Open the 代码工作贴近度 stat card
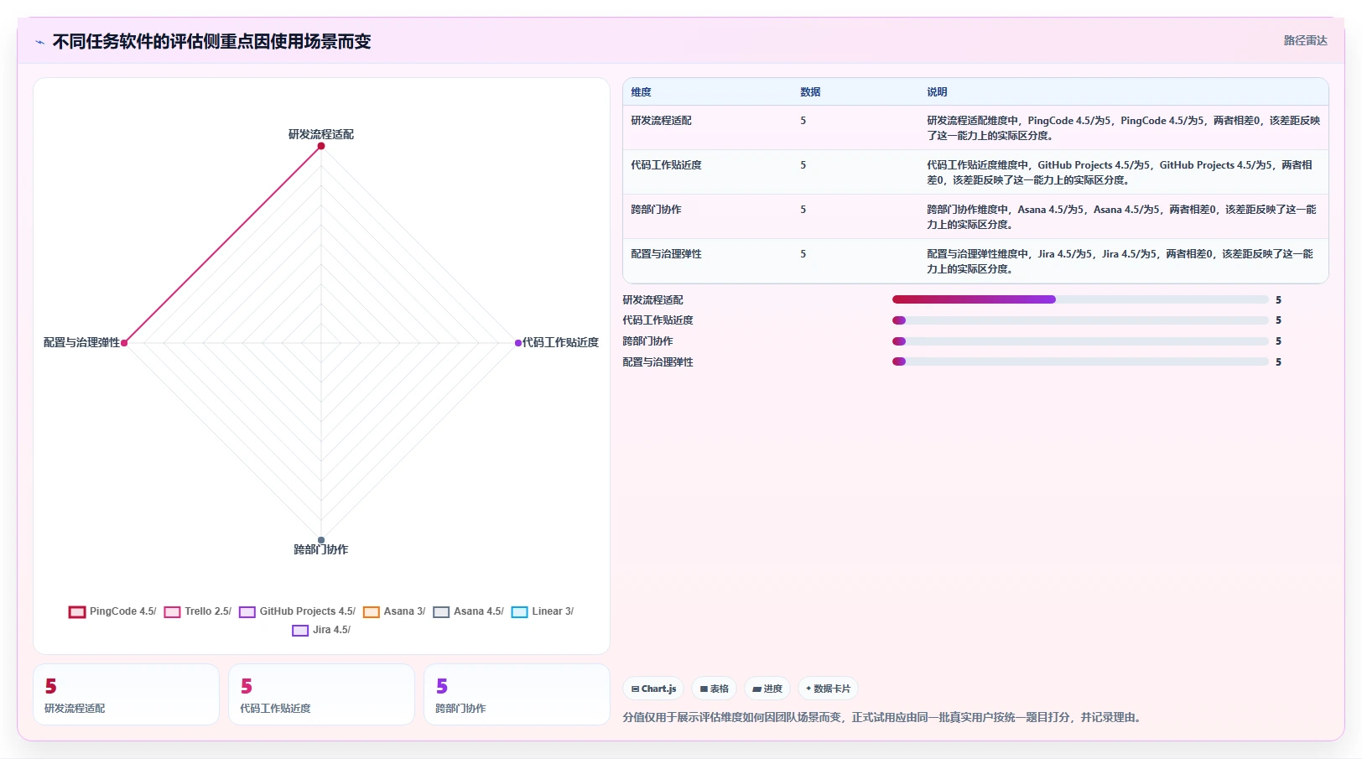The image size is (1362, 759). pos(321,694)
